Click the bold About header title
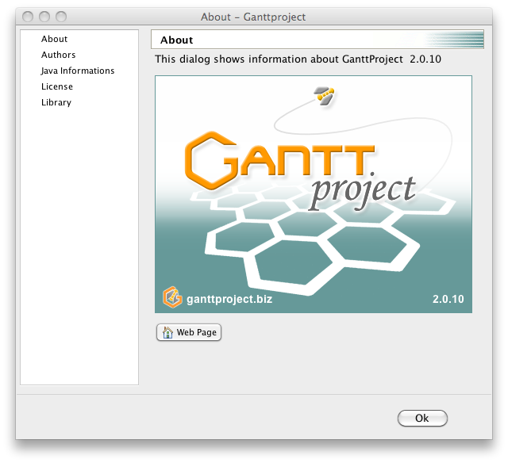The image size is (508, 463). 176,40
